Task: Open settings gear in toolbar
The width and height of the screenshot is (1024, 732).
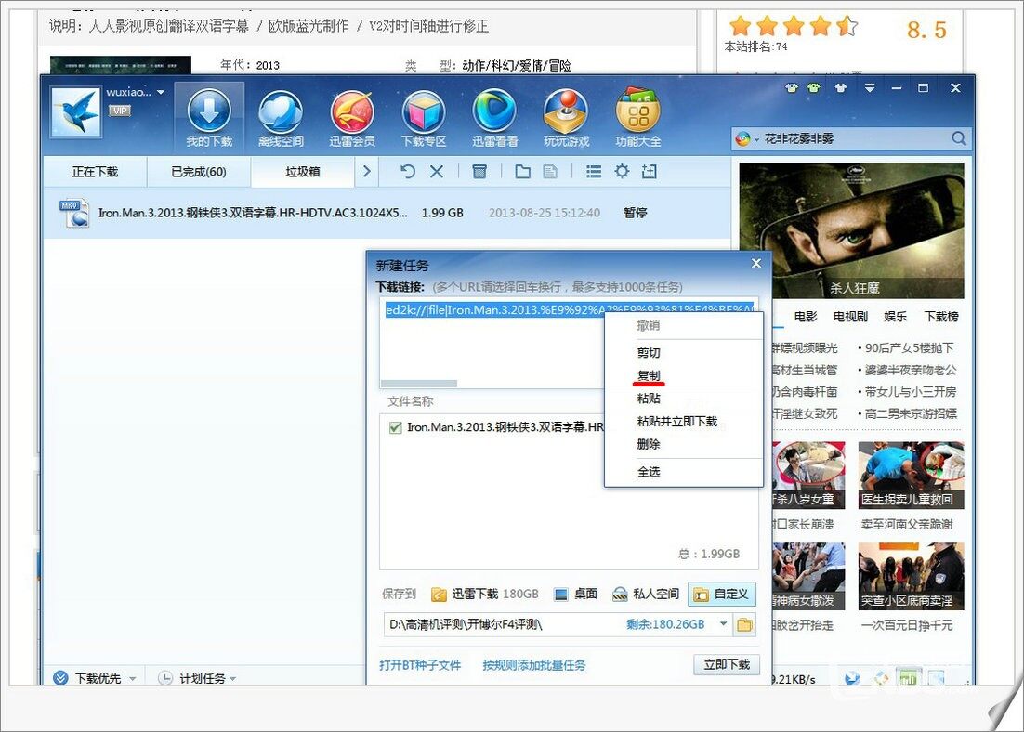Action: [622, 172]
